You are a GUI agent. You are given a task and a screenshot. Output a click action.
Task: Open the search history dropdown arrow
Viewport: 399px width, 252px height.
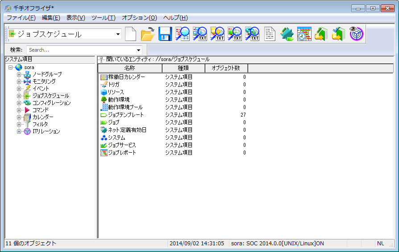pos(138,50)
